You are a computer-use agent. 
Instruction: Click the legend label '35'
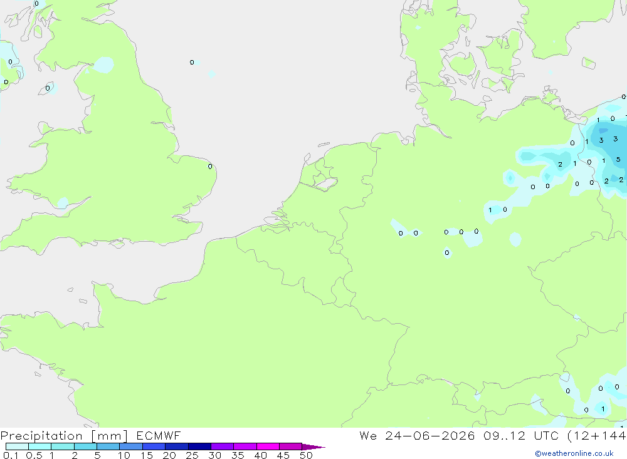pos(238,455)
